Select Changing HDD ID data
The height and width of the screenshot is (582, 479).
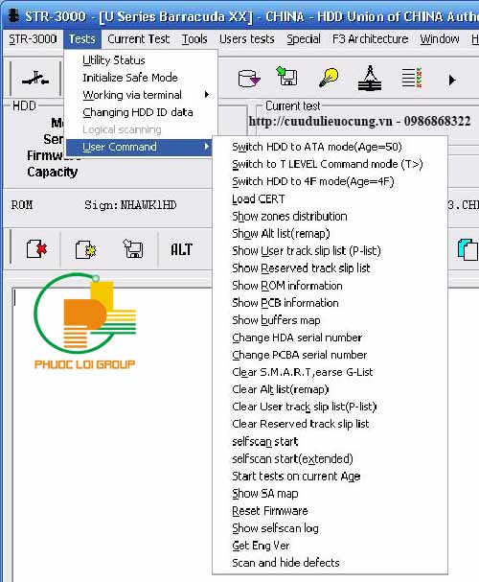tap(141, 112)
